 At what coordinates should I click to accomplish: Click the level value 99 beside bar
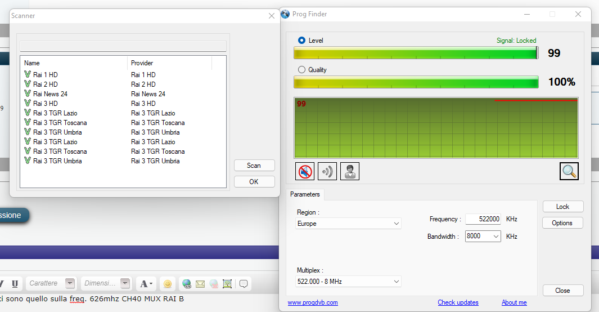coord(554,53)
